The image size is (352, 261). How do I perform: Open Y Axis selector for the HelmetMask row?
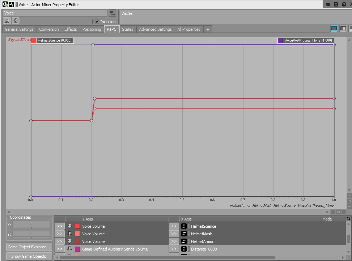[59, 234]
